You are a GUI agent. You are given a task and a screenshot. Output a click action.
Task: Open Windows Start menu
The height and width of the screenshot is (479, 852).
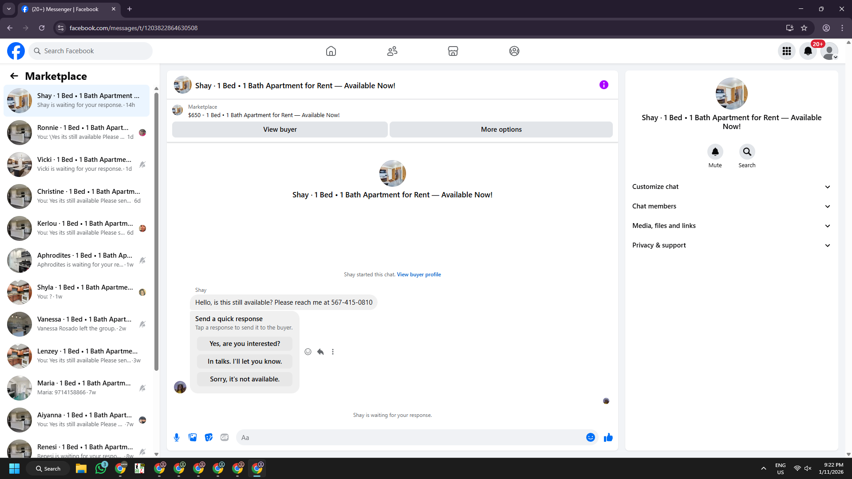pyautogui.click(x=14, y=468)
